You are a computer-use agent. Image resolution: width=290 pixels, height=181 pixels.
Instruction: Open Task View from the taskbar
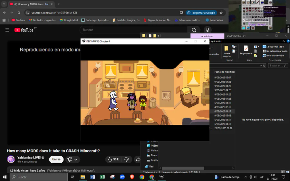pos(72,177)
